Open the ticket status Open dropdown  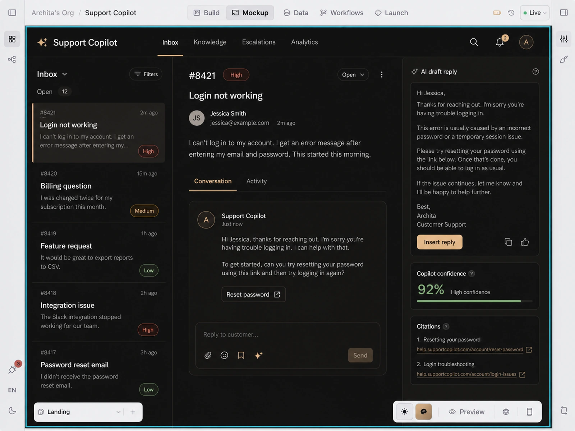click(353, 75)
